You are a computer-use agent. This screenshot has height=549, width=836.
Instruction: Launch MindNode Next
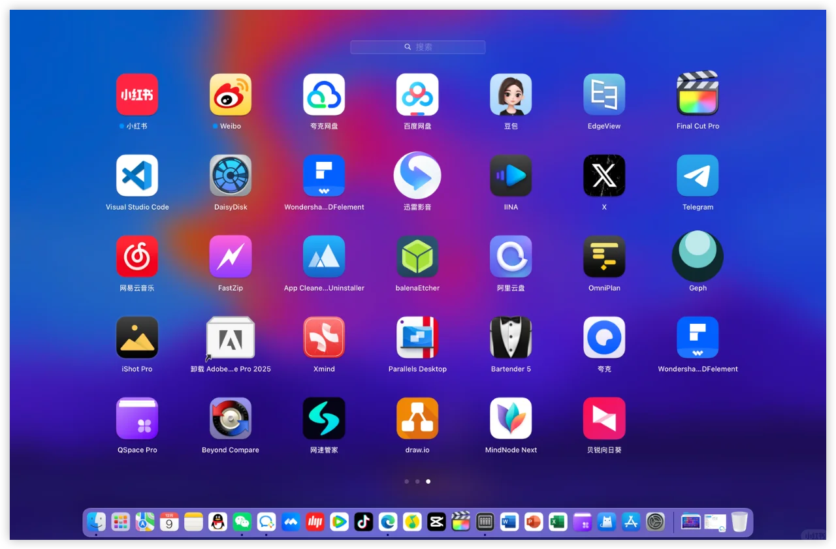click(x=511, y=418)
